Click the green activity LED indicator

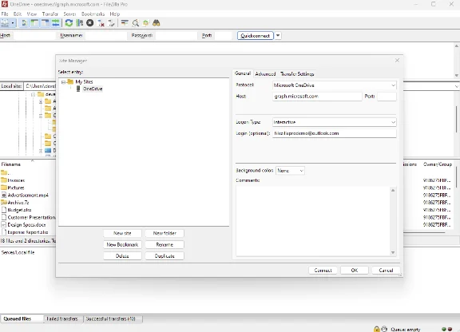pos(444,329)
